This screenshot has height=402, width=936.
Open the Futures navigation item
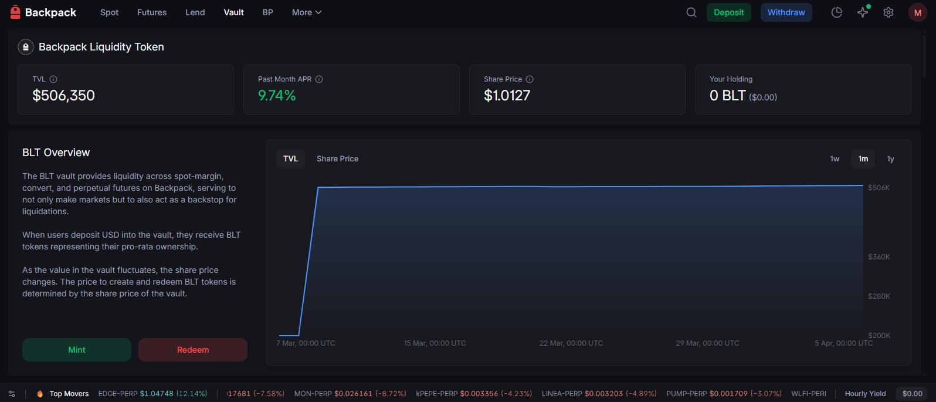click(x=152, y=12)
